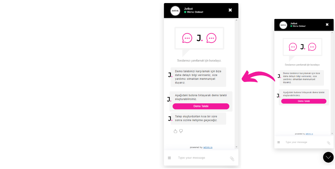The height and width of the screenshot is (169, 335).
Task: Open the jetlink.io link in small chat footer
Action: [x=309, y=134]
